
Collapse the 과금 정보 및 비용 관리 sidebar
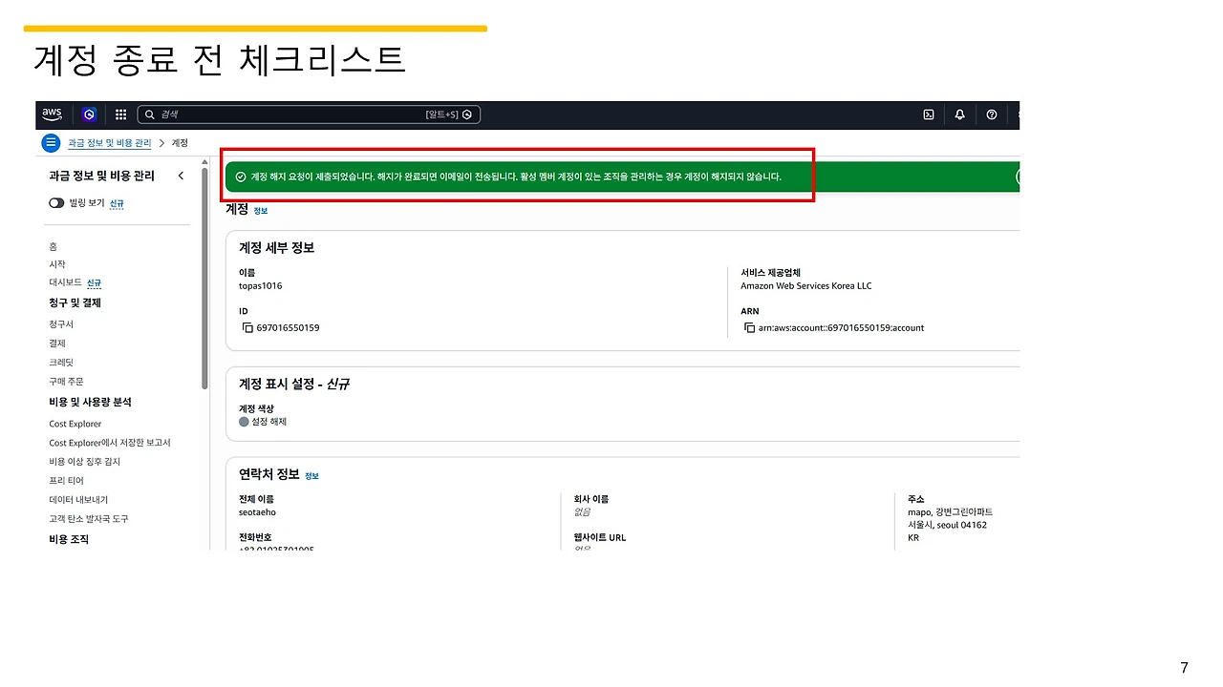(181, 176)
